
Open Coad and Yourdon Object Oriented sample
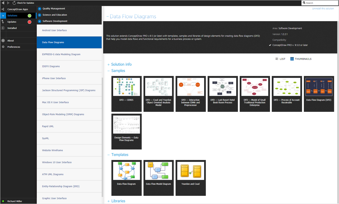click(158, 94)
